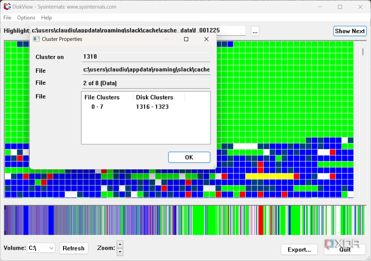Select disk clusters 1316 - 1323 entry
371x261 pixels.
tap(152, 107)
